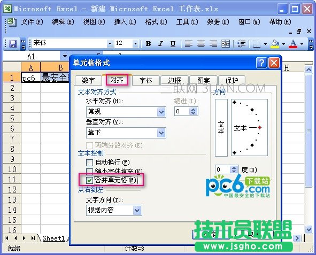Image resolution: width=316 pixels, height=255 pixels.
Task: Click the degrees input field
Action: [223, 169]
